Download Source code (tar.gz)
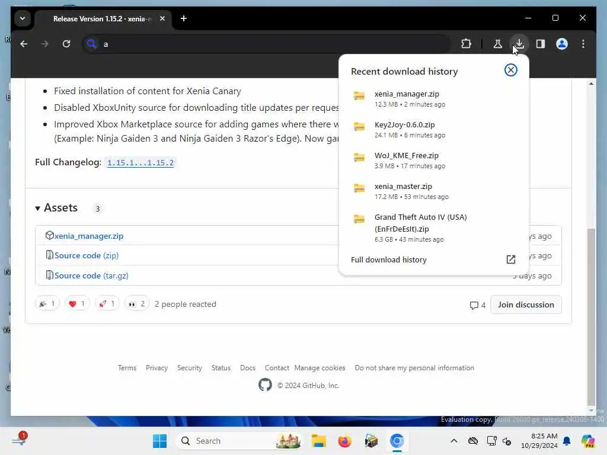The height and width of the screenshot is (455, 607). [91, 275]
